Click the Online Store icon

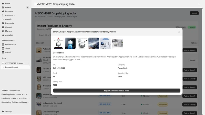coord(3,44)
